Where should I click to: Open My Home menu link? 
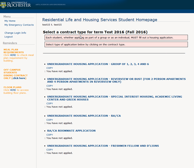coord(10,21)
